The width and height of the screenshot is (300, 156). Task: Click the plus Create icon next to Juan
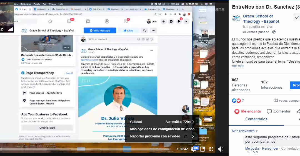point(164,21)
